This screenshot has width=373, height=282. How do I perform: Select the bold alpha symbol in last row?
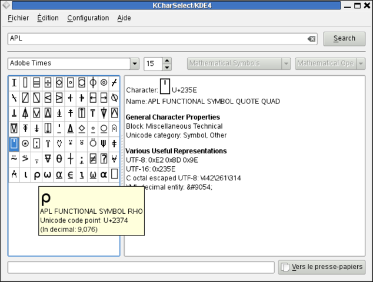coord(104,174)
